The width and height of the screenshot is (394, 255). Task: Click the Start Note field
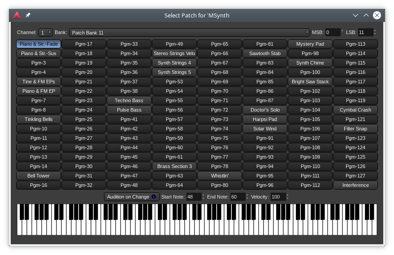pos(194,197)
